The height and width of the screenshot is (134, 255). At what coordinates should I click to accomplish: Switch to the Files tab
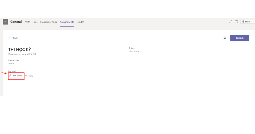tap(35, 22)
